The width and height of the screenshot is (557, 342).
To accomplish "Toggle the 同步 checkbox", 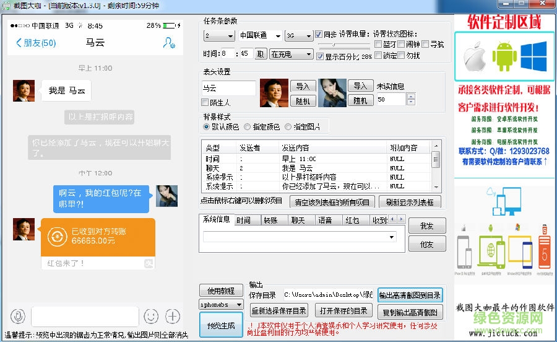I will tap(319, 35).
